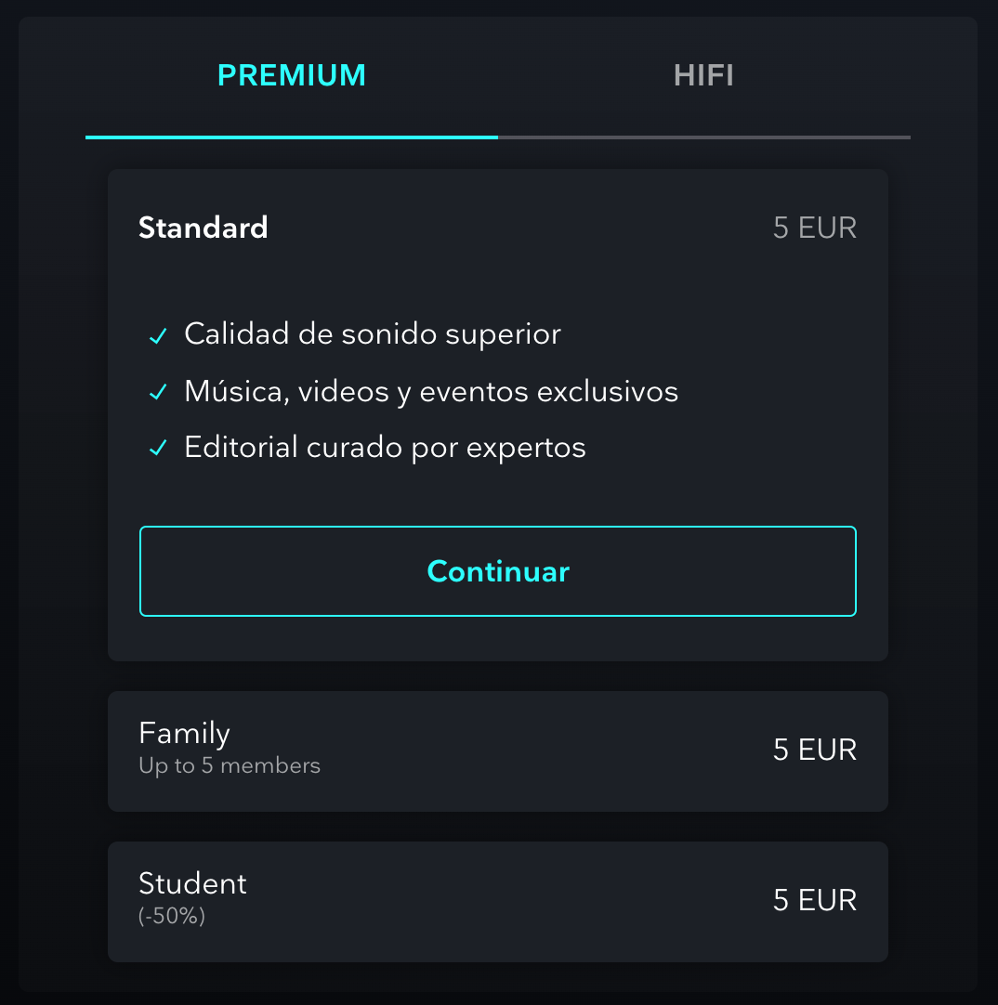The image size is (998, 1005).
Task: Click the 5 EUR price on Family plan
Action: 814,750
